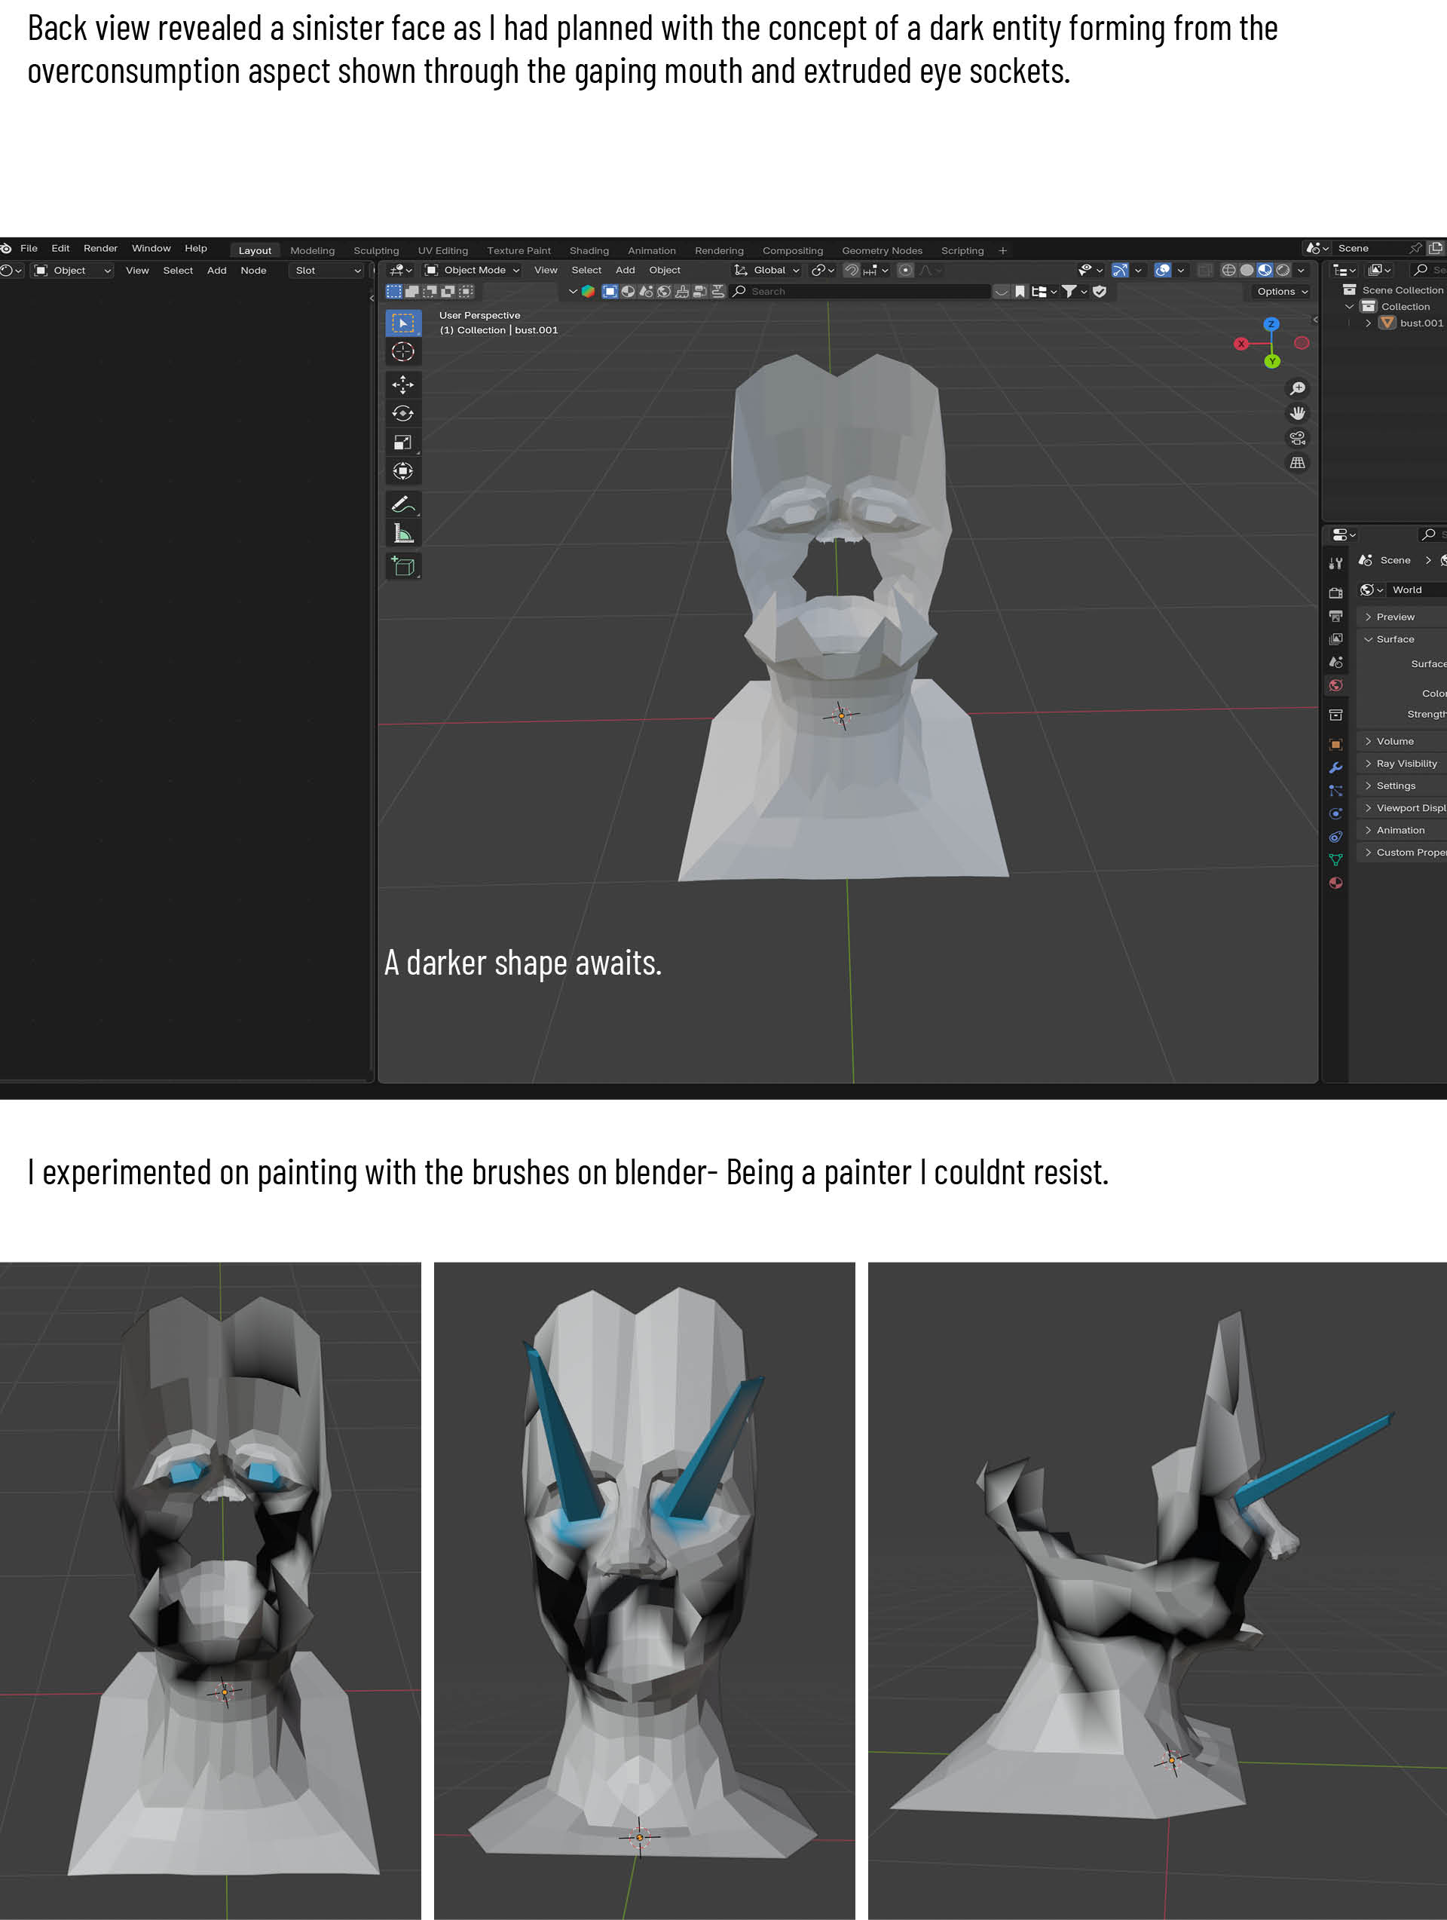Toggle camera view icon in viewport
Screen dimensions: 1447x1920
tap(1298, 438)
